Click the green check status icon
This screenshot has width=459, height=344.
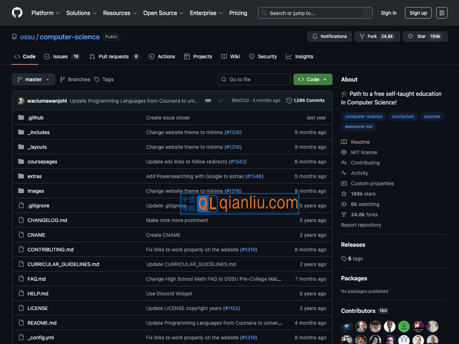coord(221,100)
